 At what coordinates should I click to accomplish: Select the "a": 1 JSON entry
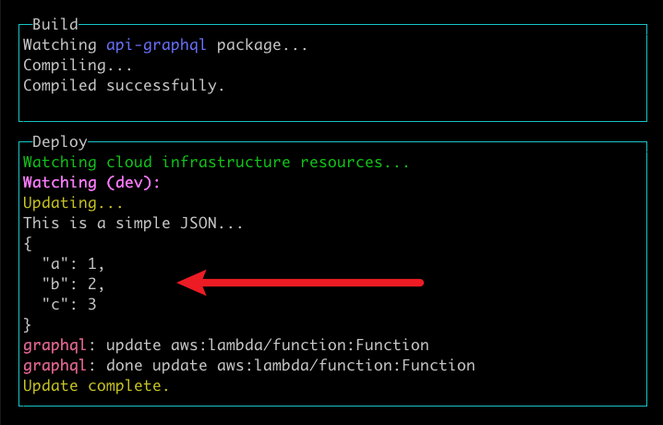[x=73, y=263]
